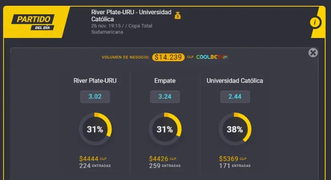Screen dimensions: 331x180
Task: Click the Empate 31% donut chart
Action: (x=165, y=130)
